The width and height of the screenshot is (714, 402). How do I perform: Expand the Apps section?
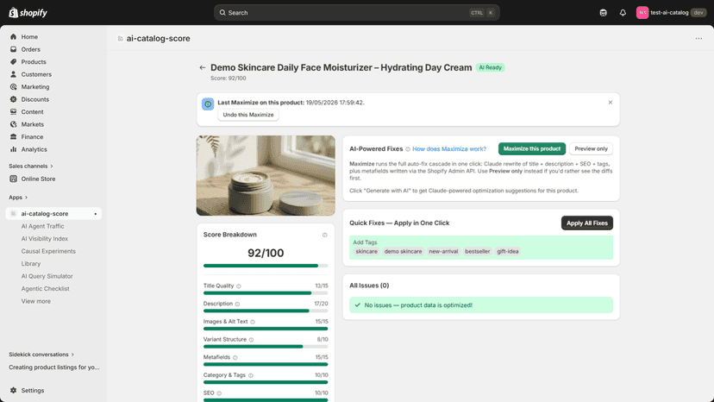coord(18,198)
